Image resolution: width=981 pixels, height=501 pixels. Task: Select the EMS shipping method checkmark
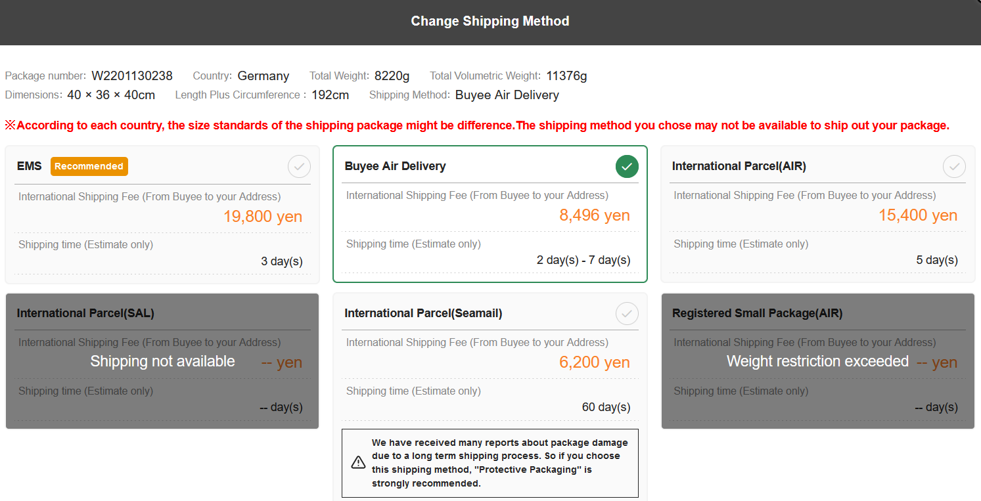point(299,167)
